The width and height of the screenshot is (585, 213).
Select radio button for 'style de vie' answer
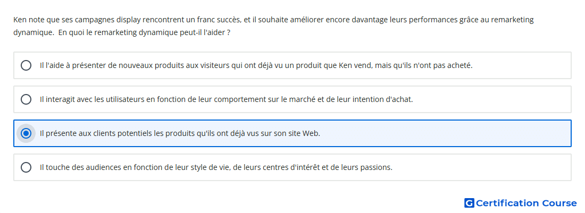26,167
